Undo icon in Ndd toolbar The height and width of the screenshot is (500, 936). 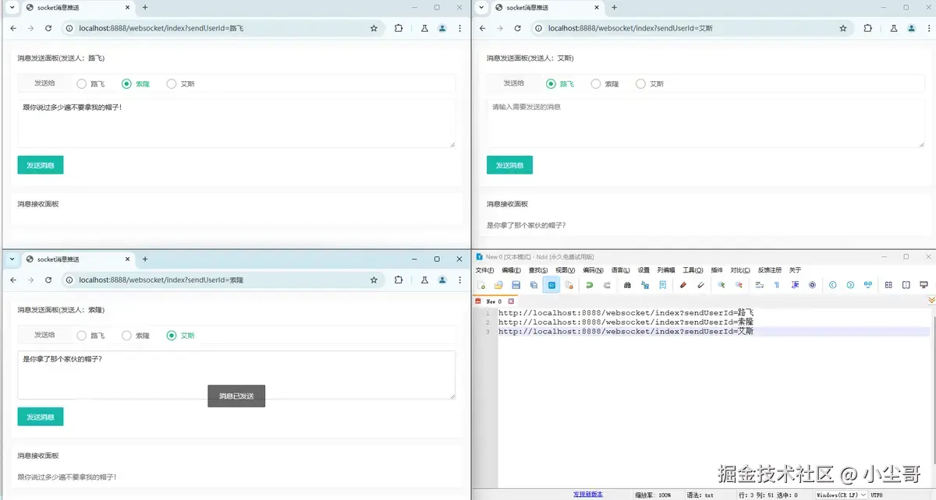point(589,285)
